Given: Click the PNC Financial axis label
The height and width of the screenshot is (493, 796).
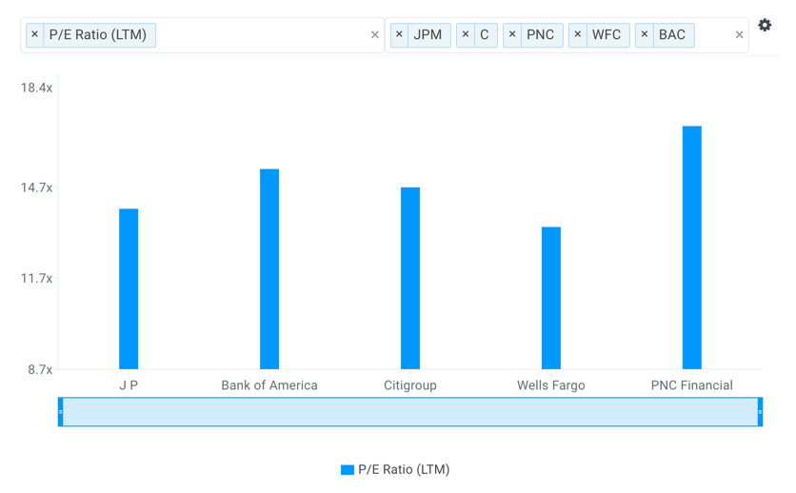Looking at the screenshot, I should (x=692, y=385).
